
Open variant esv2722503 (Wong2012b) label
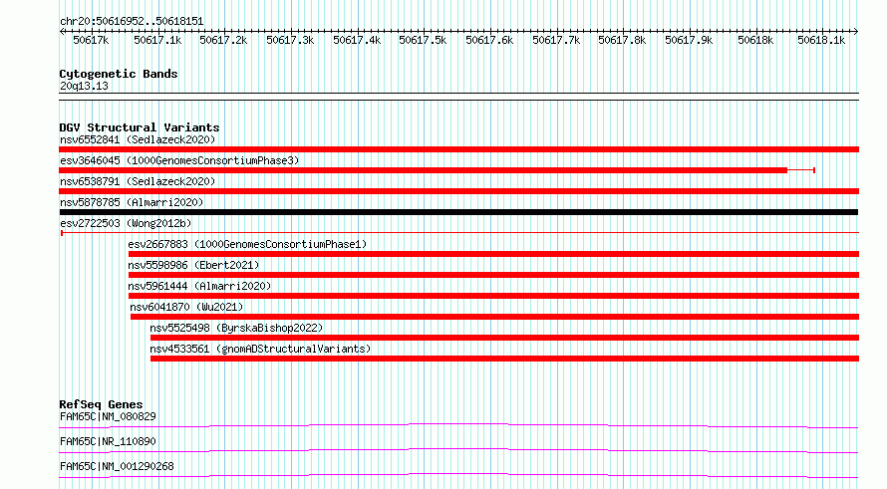point(126,223)
